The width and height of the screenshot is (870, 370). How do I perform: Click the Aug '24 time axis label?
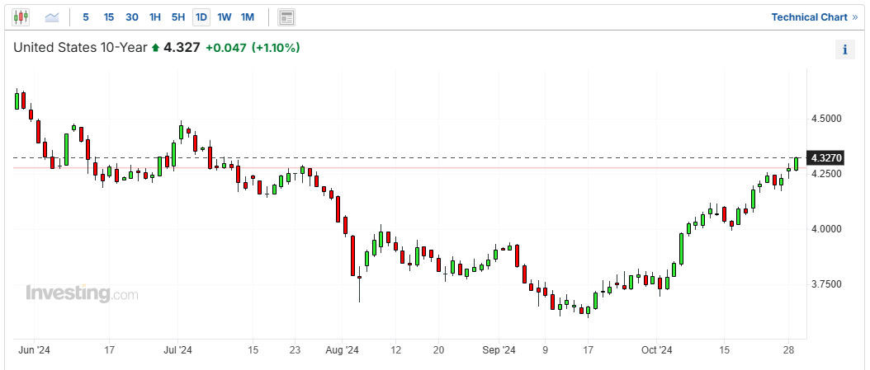coord(342,350)
